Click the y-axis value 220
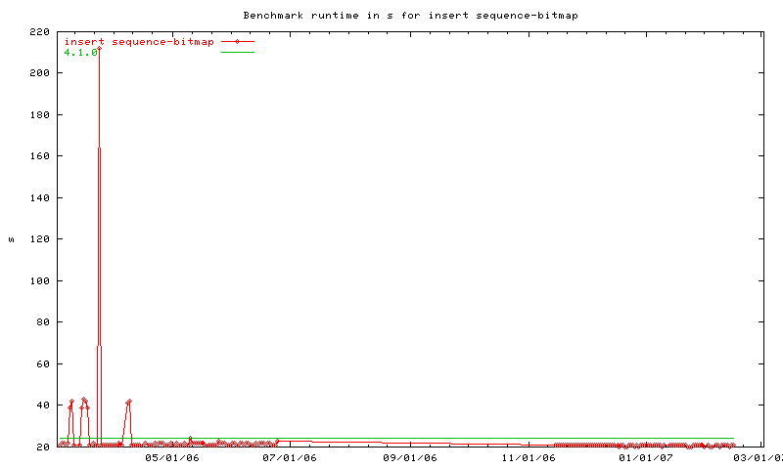783x469 pixels. (x=40, y=32)
